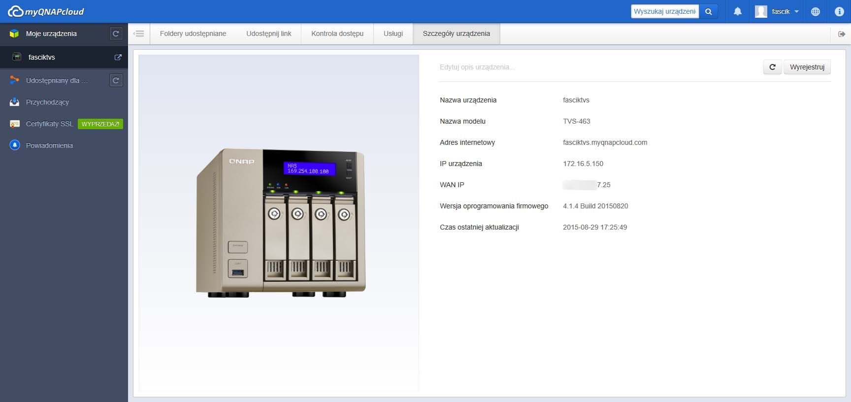Screen dimensions: 851x402
Task: Click the Nazwa urządzenia label
Action: pos(468,100)
